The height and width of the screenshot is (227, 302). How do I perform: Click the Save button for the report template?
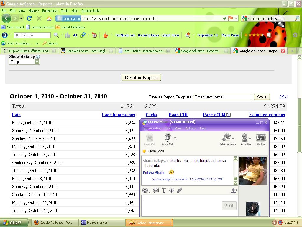click(262, 97)
